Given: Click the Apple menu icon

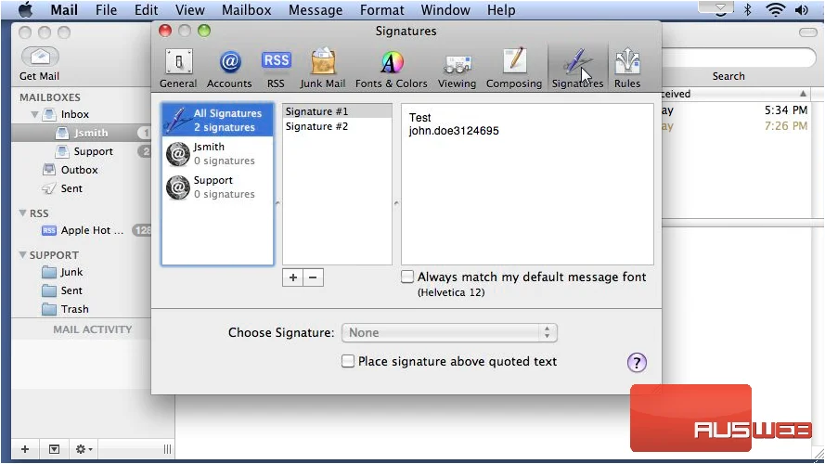Looking at the screenshot, I should pyautogui.click(x=25, y=10).
